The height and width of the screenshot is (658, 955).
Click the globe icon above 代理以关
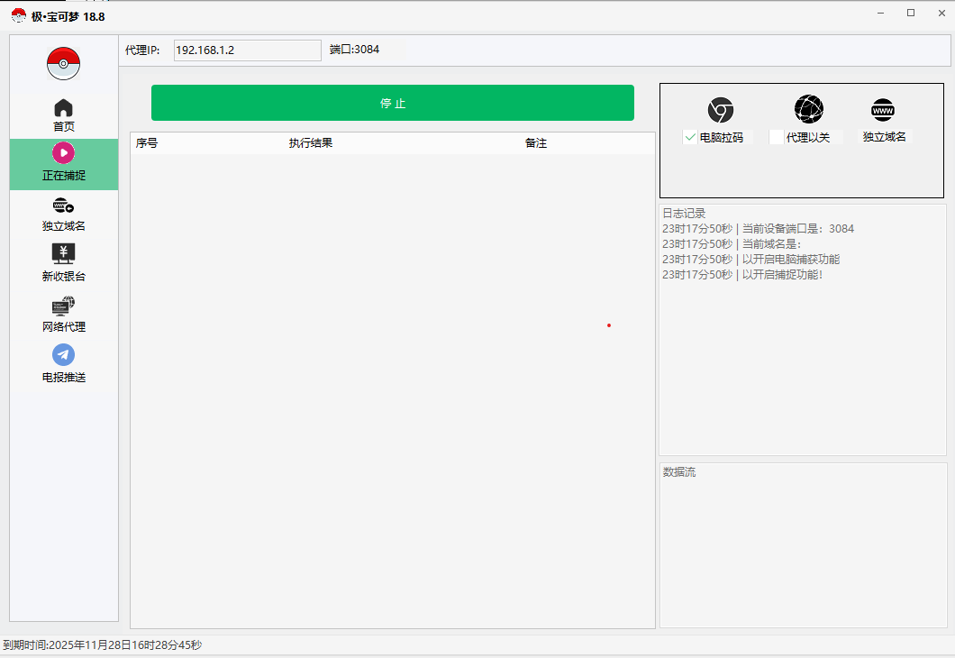coord(808,109)
